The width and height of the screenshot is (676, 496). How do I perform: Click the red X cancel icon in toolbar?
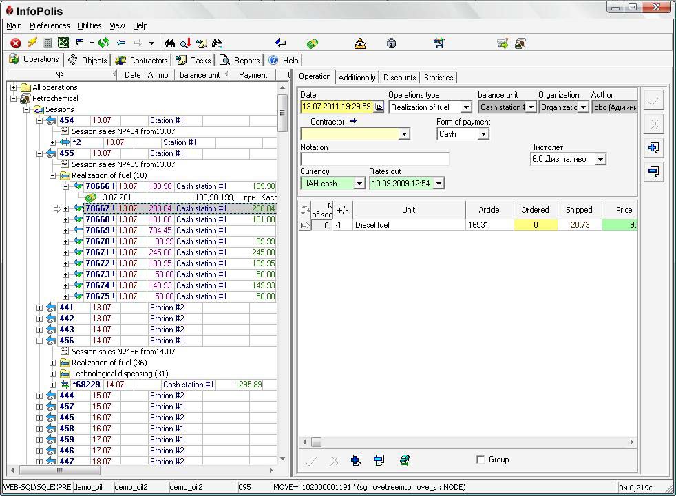(x=15, y=43)
